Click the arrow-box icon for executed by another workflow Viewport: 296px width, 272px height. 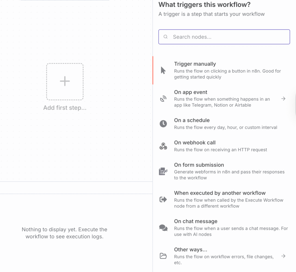(163, 199)
